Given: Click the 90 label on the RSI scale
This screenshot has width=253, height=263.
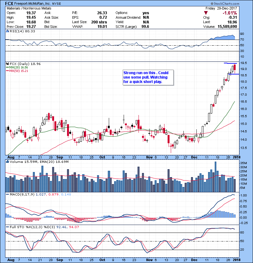Looking at the screenshot, I should 242,34.
